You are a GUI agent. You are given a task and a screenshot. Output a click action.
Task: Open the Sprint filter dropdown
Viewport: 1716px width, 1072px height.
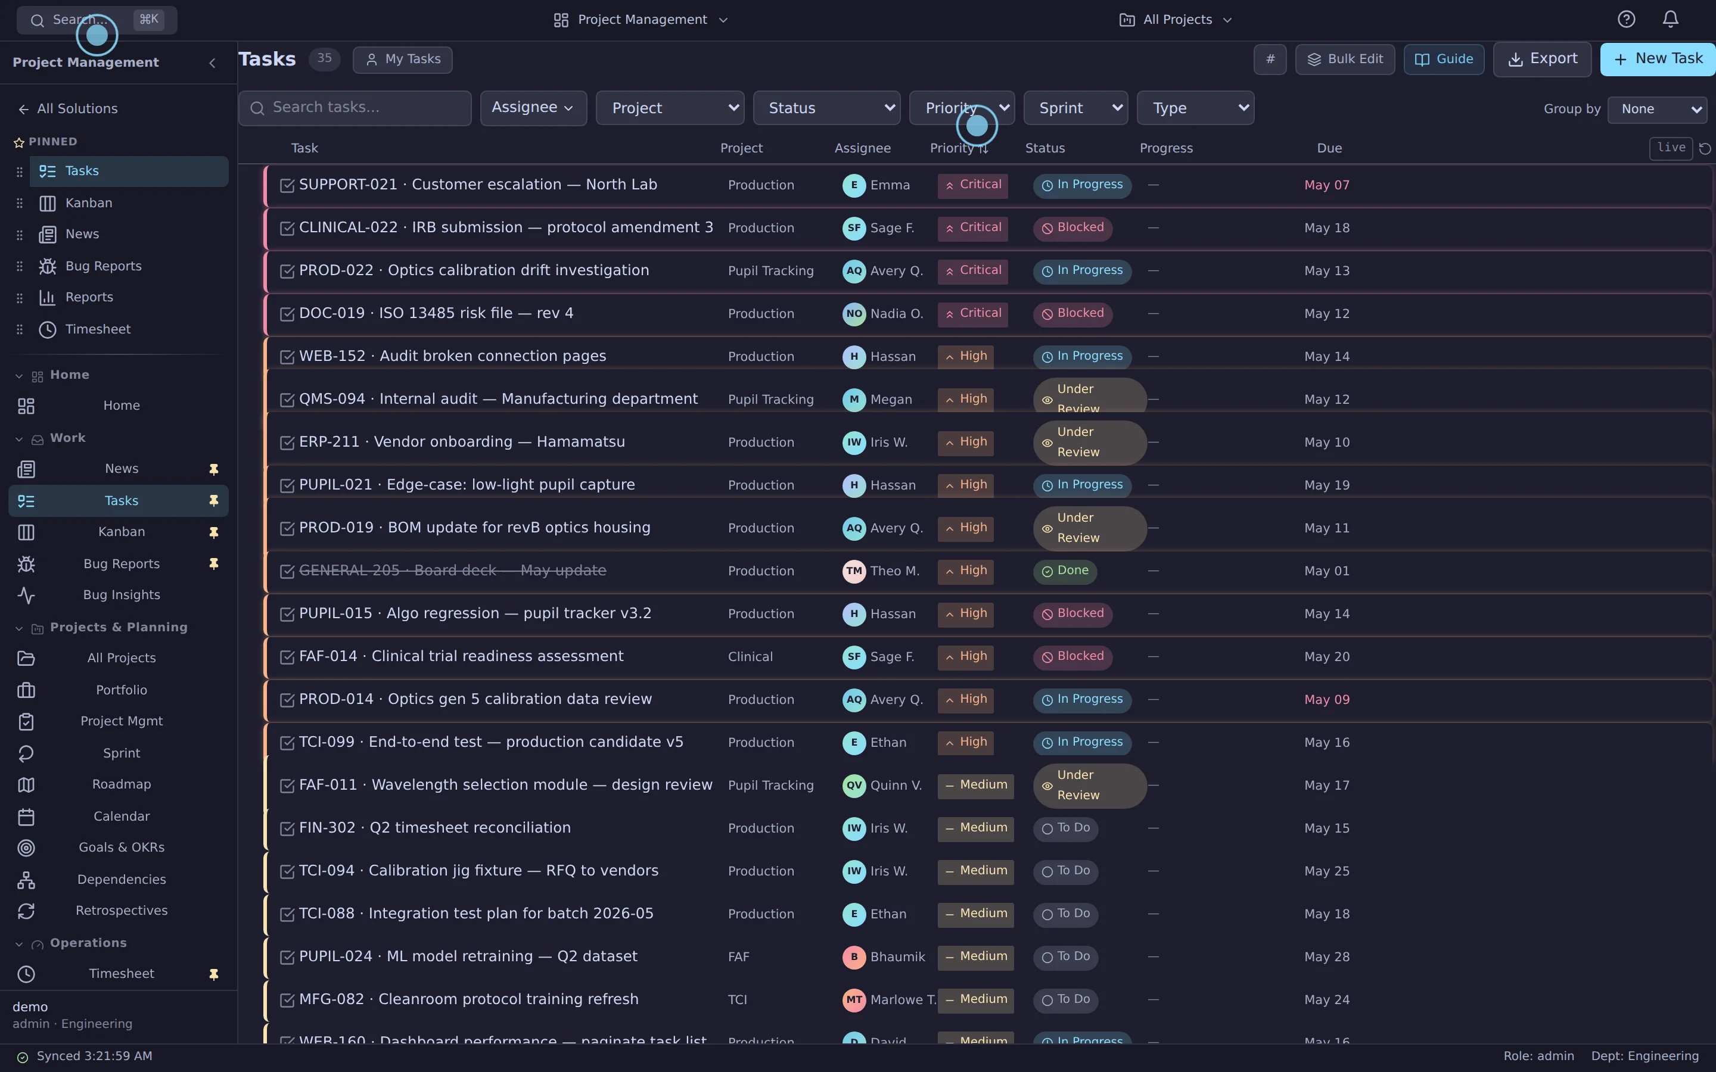click(1075, 108)
